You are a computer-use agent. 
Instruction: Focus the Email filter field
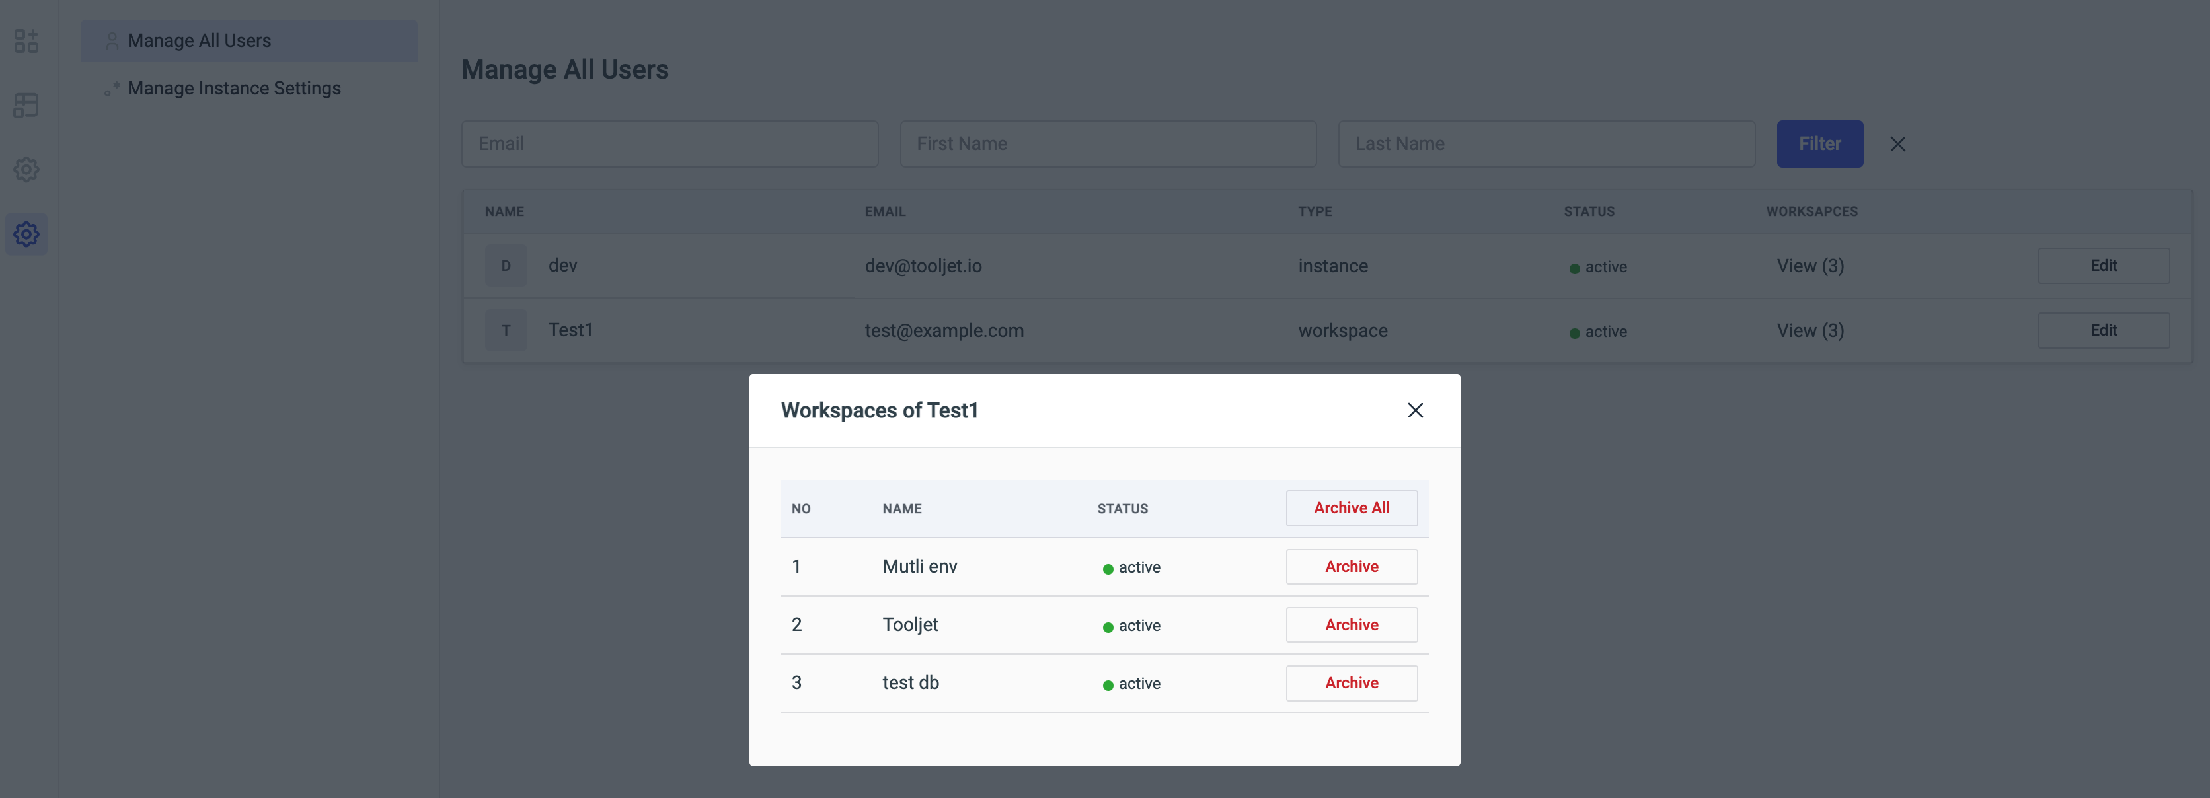[x=669, y=144]
